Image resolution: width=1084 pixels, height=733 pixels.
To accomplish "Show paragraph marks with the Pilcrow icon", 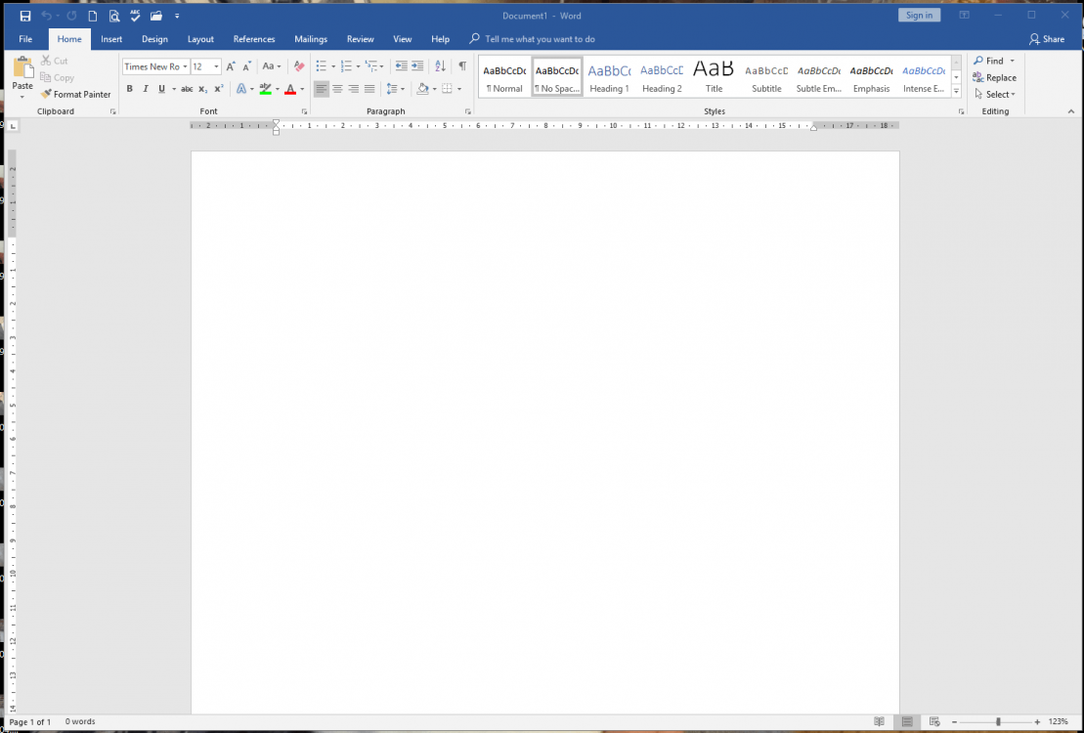I will point(461,65).
